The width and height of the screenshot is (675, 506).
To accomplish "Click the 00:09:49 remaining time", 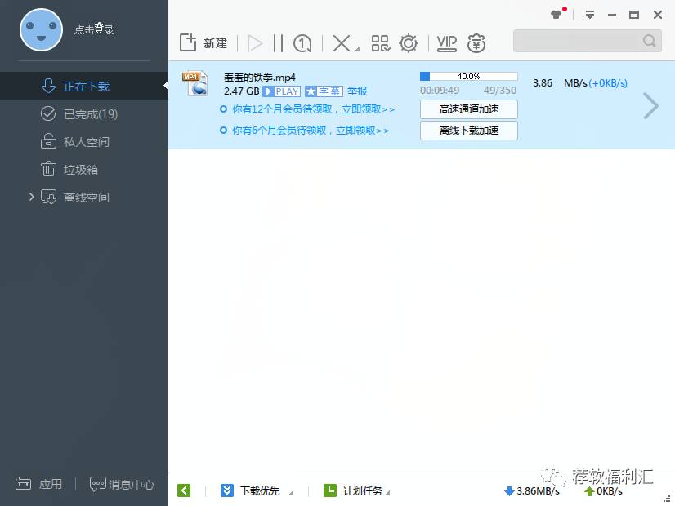I will [x=440, y=91].
